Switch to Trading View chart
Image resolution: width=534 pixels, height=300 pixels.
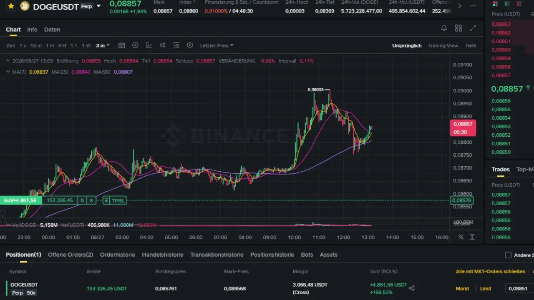coord(443,45)
